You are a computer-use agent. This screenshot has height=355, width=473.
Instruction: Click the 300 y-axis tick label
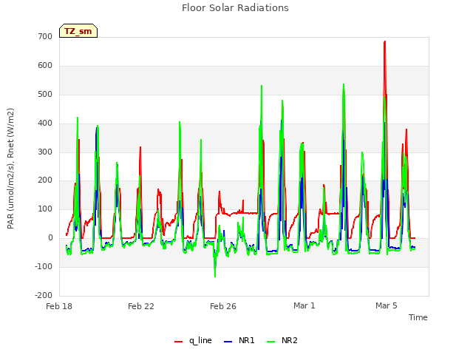pos(45,152)
